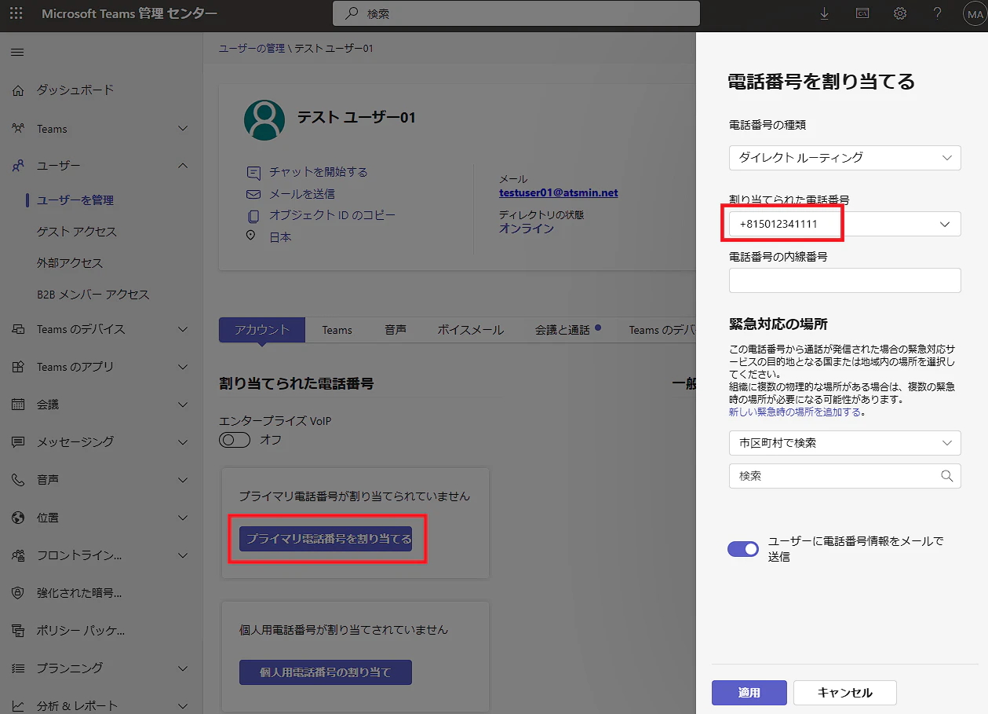Click the メッセージング chat icon
The width and height of the screenshot is (988, 714).
(18, 442)
